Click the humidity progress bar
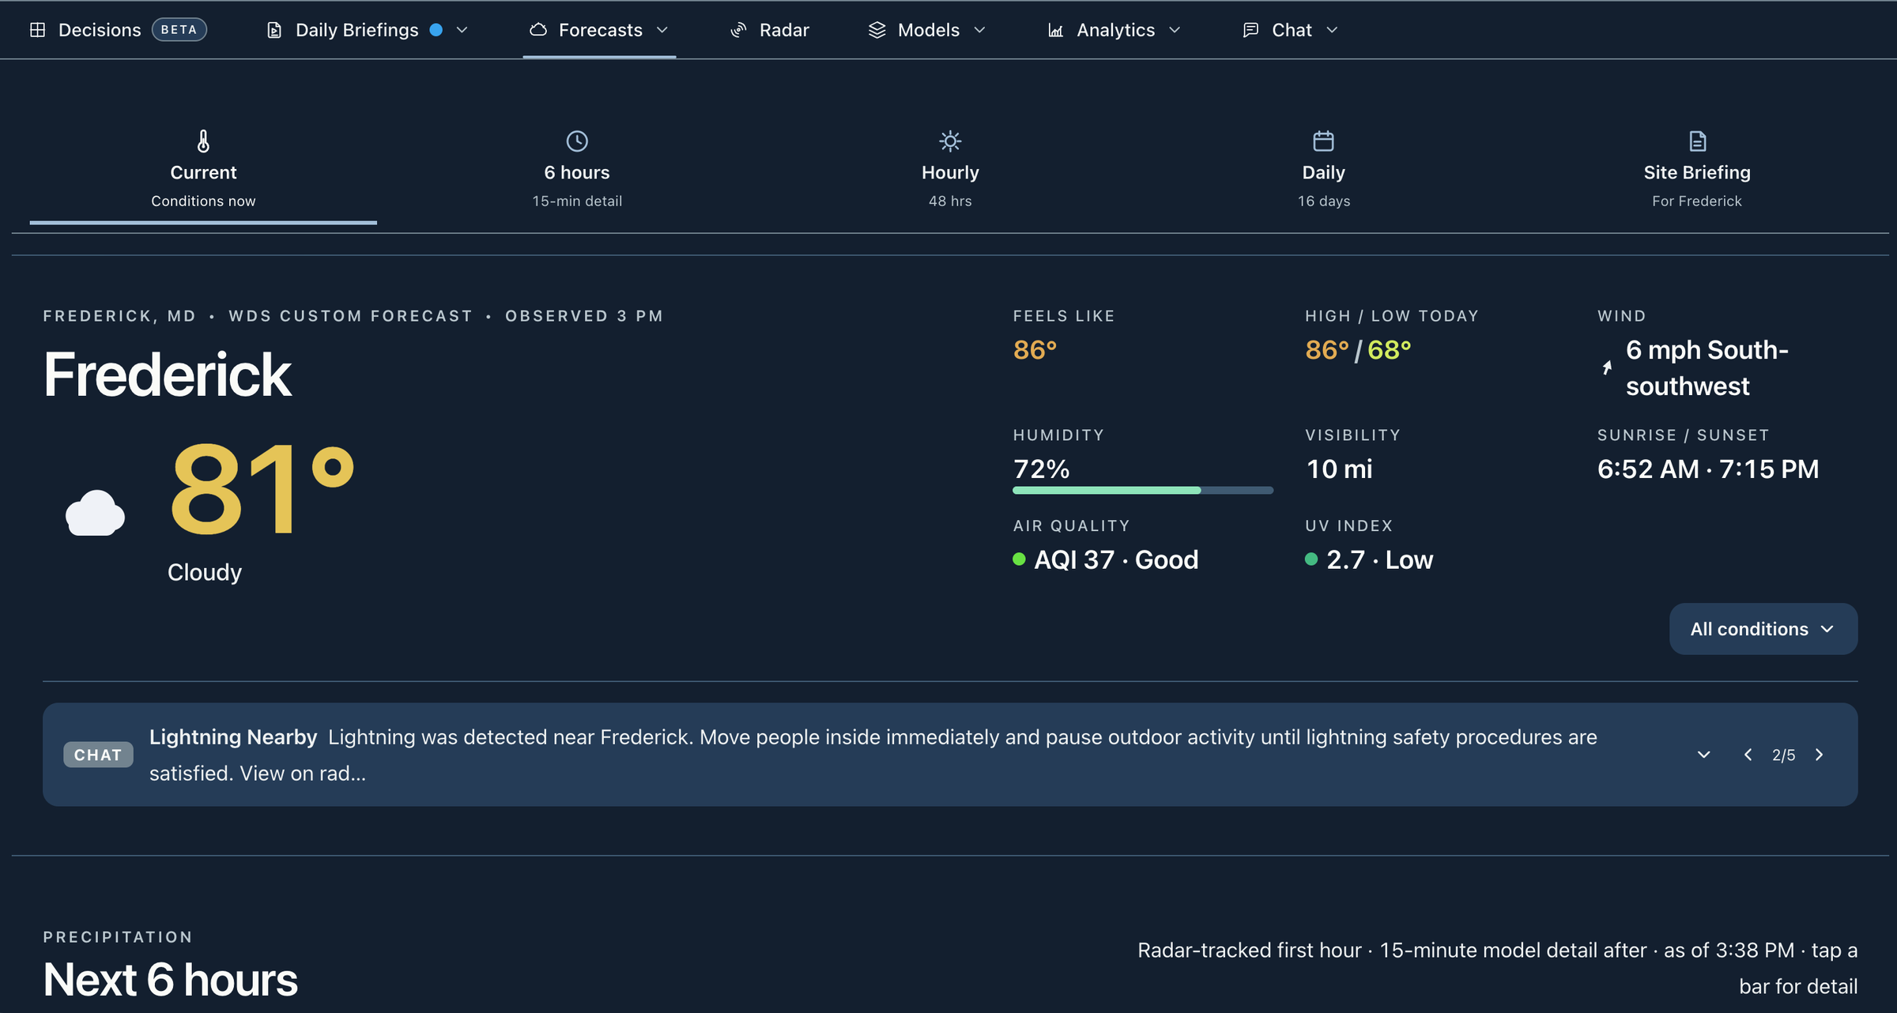Image resolution: width=1897 pixels, height=1013 pixels. pyautogui.click(x=1142, y=491)
